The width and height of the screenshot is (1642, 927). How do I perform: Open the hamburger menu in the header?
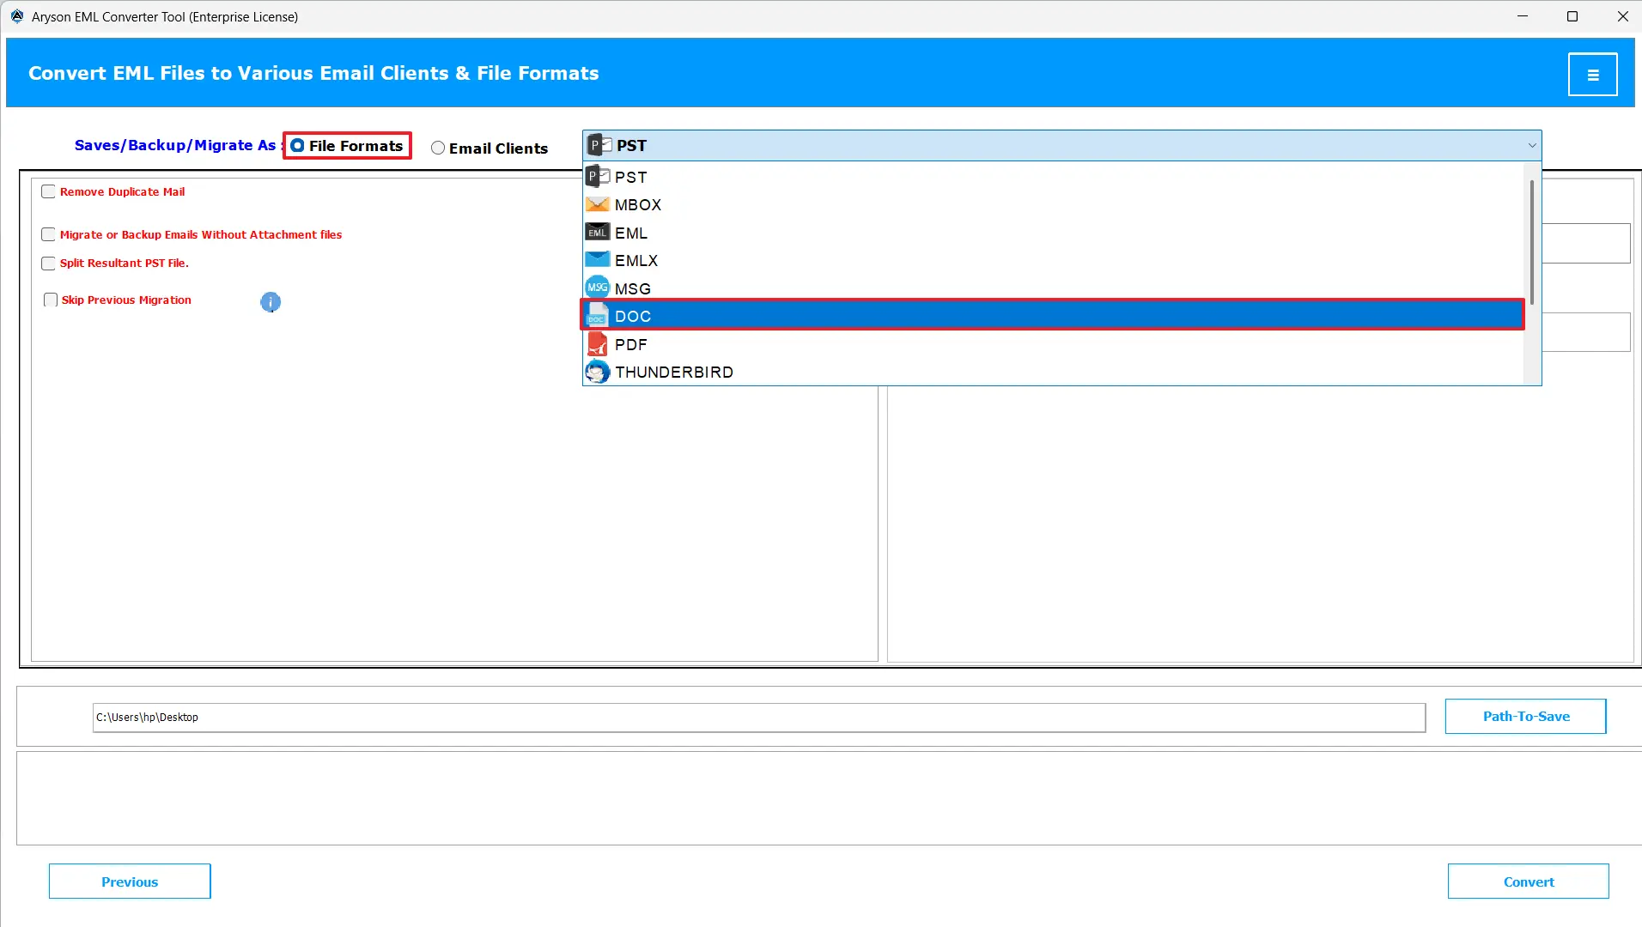coord(1595,74)
